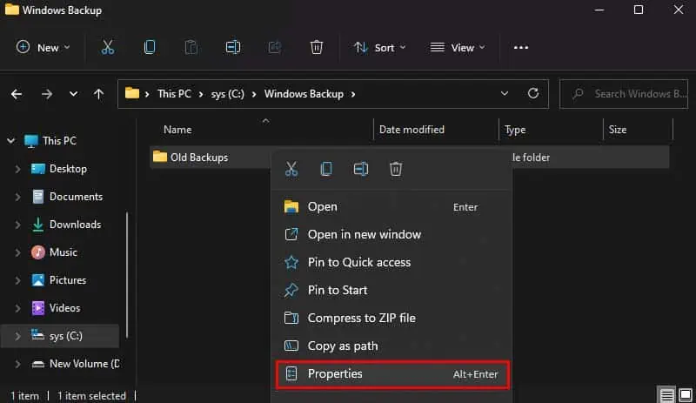This screenshot has height=403, width=696.
Task: Expand the Videos tree node
Action: point(17,308)
